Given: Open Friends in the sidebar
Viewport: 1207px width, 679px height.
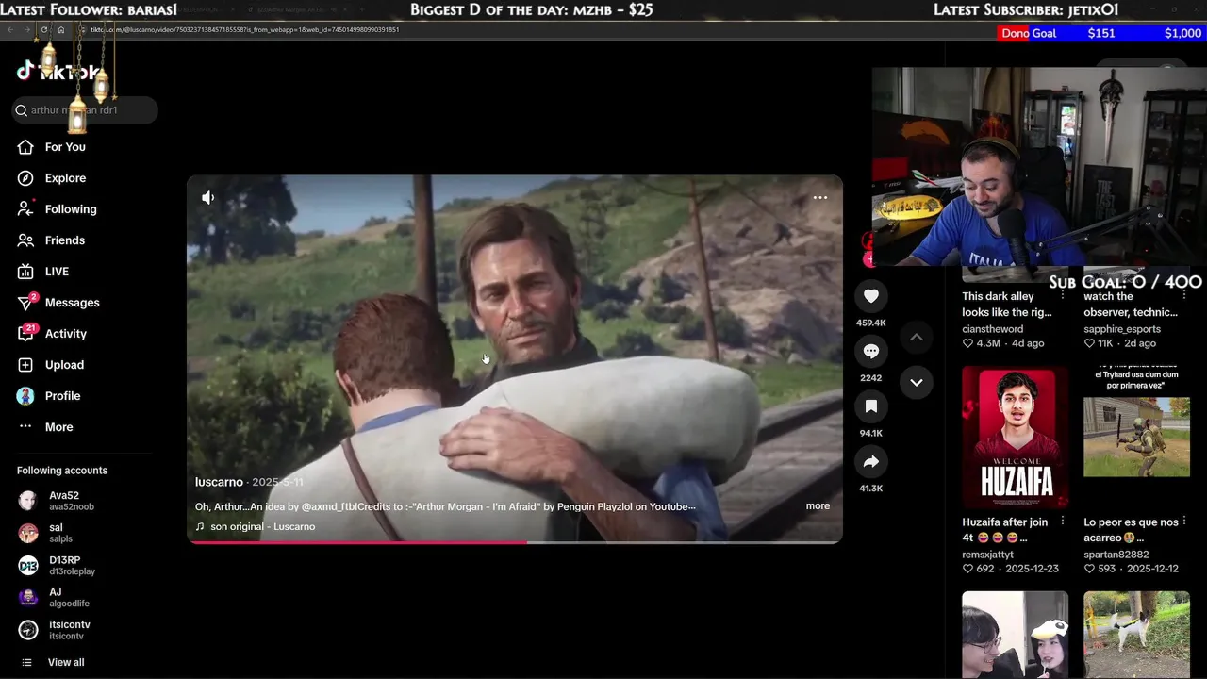Looking at the screenshot, I should point(65,240).
